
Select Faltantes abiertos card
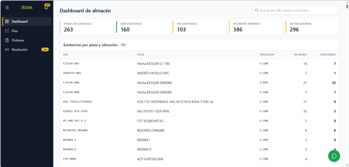point(256,27)
